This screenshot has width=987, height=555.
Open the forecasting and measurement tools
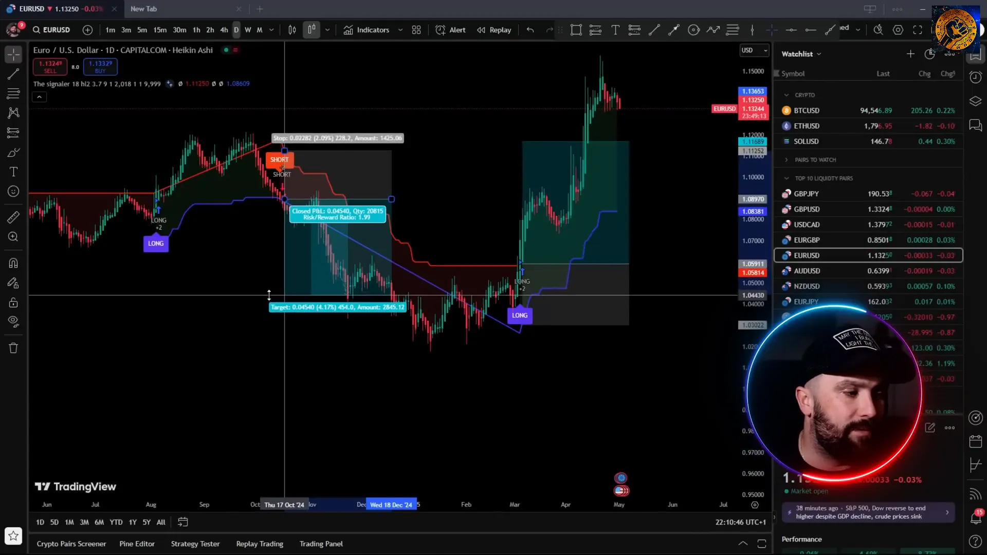pyautogui.click(x=13, y=133)
